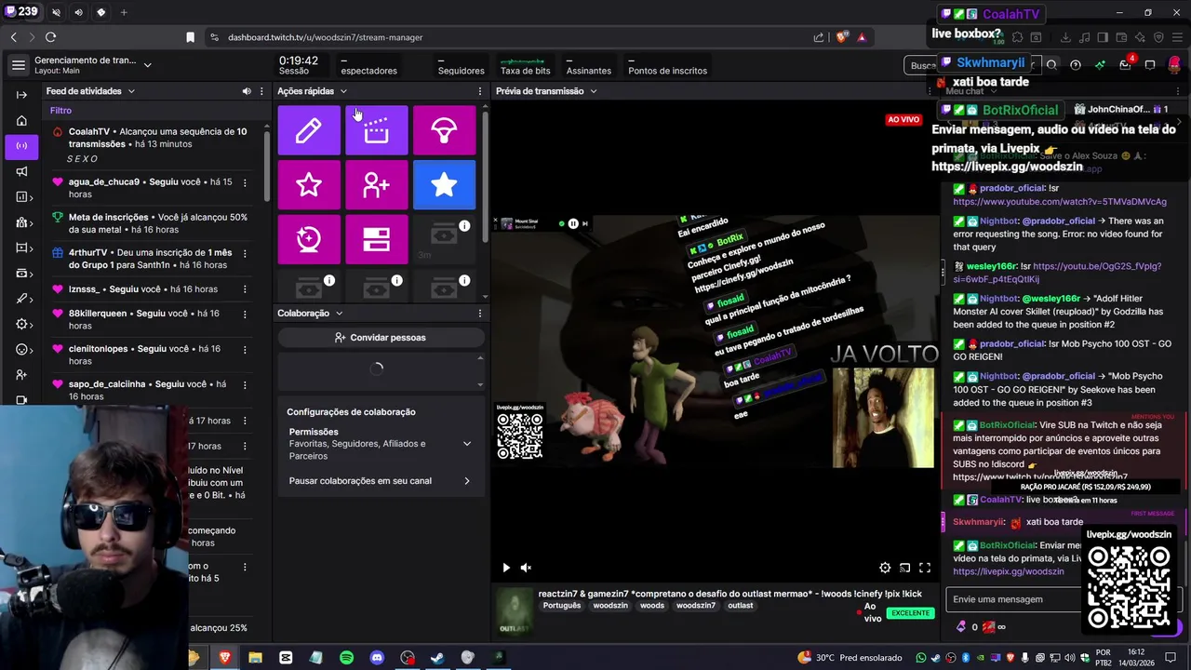Viewport: 1191px width, 670px height.
Task: Click the Taxa de bits stat
Action: click(525, 65)
